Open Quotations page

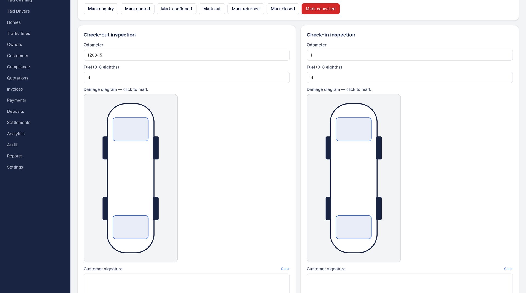tap(18, 78)
